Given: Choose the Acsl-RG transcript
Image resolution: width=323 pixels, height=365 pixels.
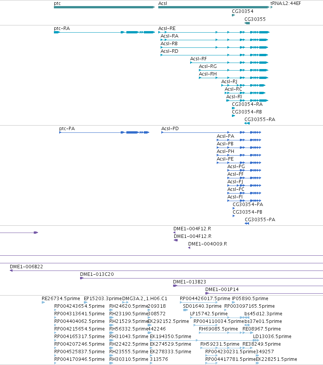Looking at the screenshot, I should pos(233,70).
